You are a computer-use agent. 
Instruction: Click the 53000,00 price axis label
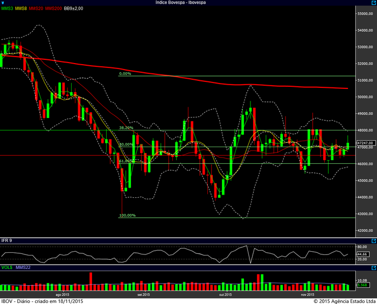point(365,47)
